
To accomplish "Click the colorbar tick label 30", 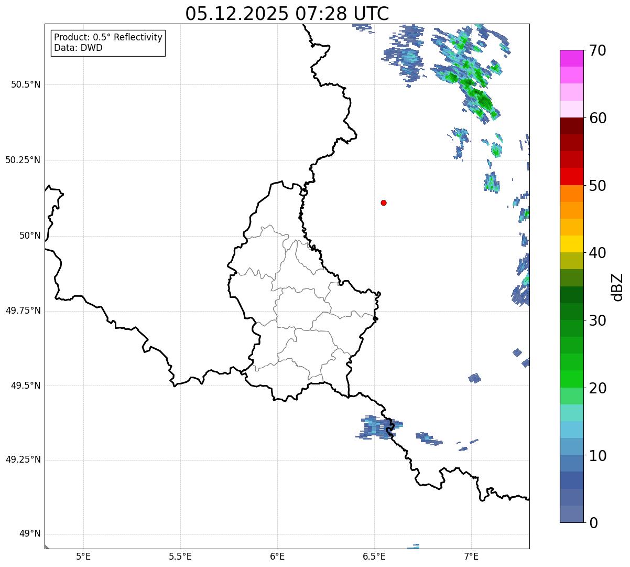I will tap(598, 320).
